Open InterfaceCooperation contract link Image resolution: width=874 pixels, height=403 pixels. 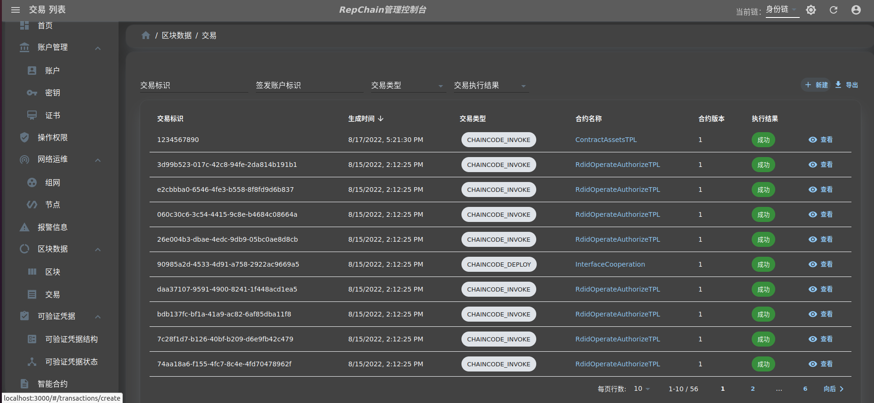[x=610, y=264]
